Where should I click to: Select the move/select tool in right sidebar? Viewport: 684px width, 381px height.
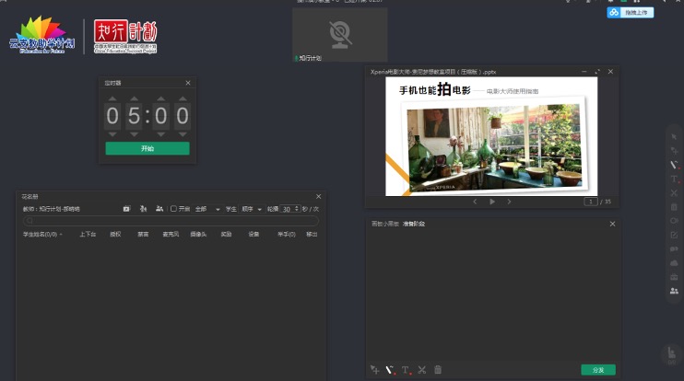coord(674,151)
